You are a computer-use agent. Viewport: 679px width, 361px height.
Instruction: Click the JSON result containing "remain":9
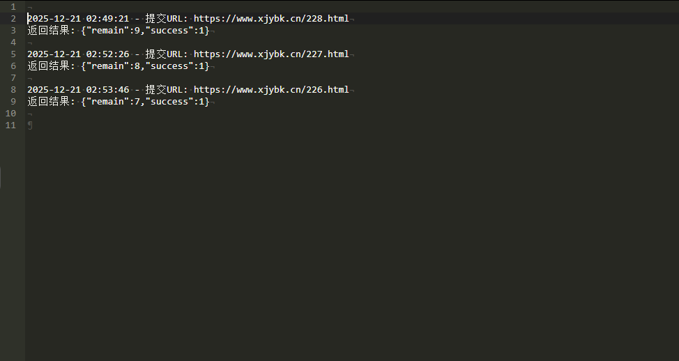145,31
